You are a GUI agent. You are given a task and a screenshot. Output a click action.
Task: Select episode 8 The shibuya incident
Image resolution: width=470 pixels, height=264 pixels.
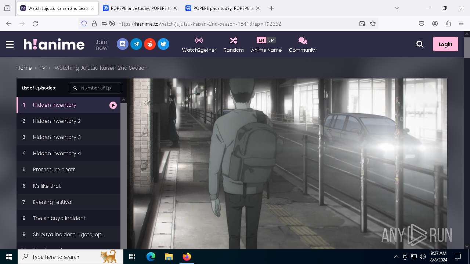point(68,218)
